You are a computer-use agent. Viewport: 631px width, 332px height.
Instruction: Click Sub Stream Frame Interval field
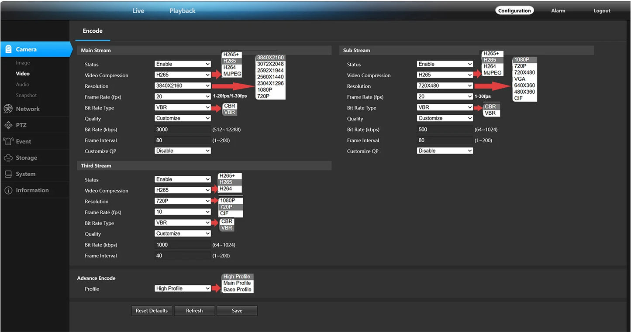[x=445, y=140]
